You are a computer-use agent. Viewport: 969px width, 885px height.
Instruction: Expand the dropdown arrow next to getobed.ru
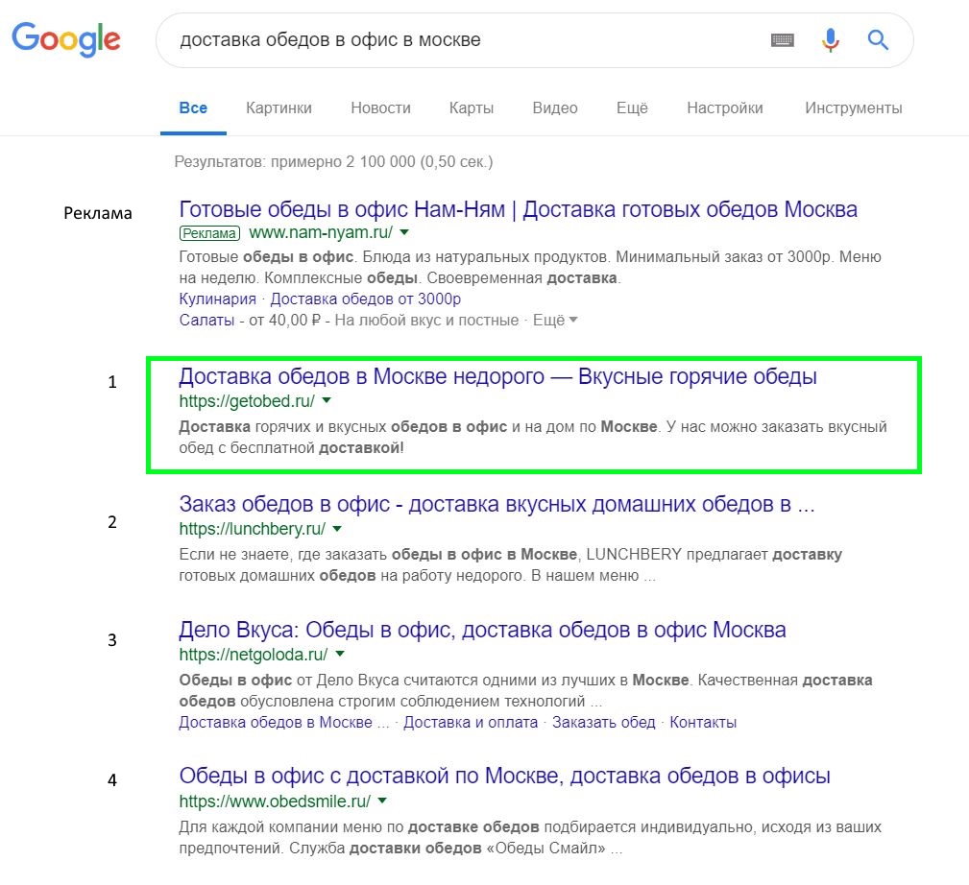click(x=327, y=401)
